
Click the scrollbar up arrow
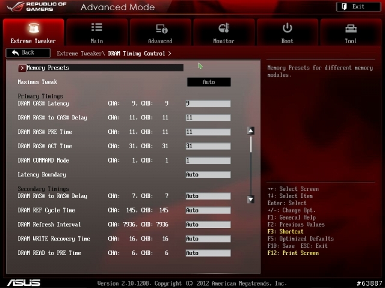pyautogui.click(x=251, y=131)
